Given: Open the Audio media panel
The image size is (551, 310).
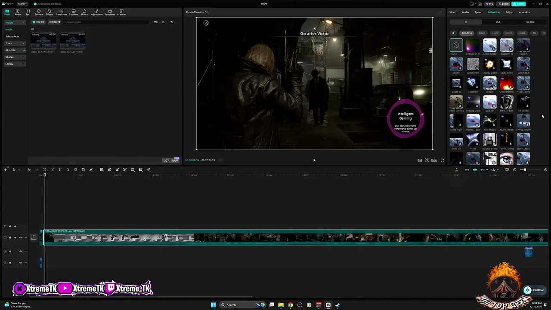Looking at the screenshot, I should coord(18,12).
